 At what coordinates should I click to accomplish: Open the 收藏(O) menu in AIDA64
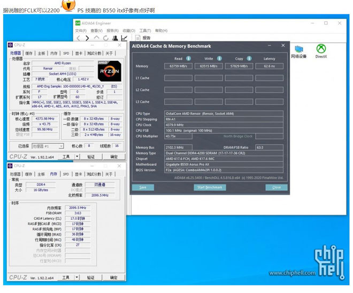129,30
